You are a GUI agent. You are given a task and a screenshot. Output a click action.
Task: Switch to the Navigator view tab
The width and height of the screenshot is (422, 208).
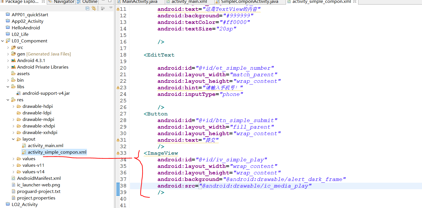61,2
